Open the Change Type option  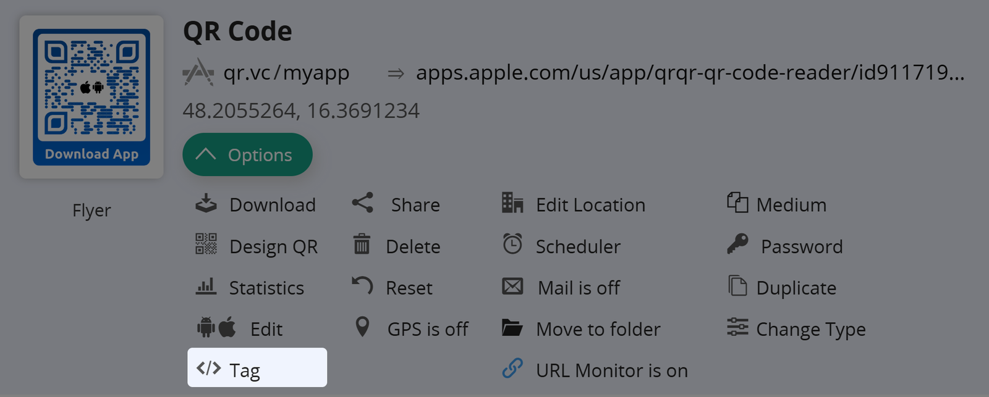[810, 330]
